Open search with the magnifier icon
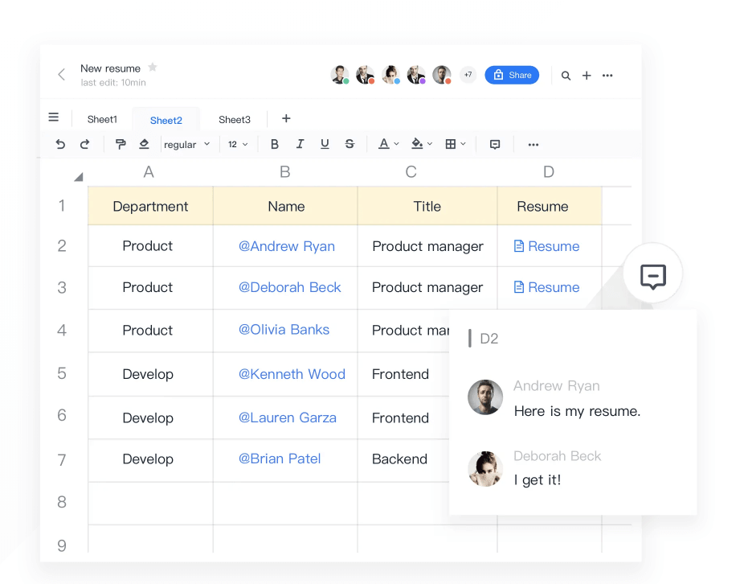 [566, 76]
